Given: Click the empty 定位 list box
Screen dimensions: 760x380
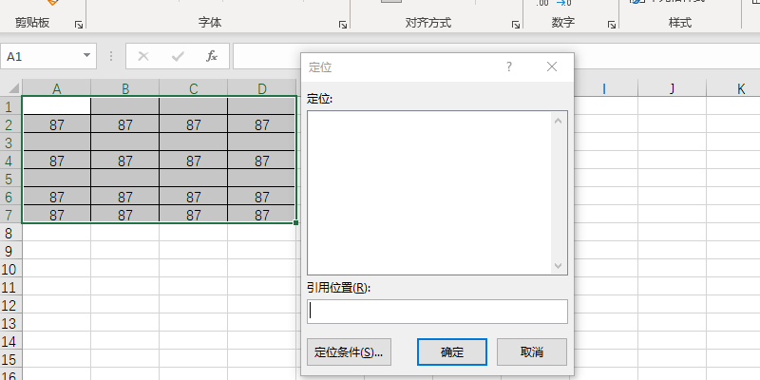Looking at the screenshot, I should pos(429,193).
